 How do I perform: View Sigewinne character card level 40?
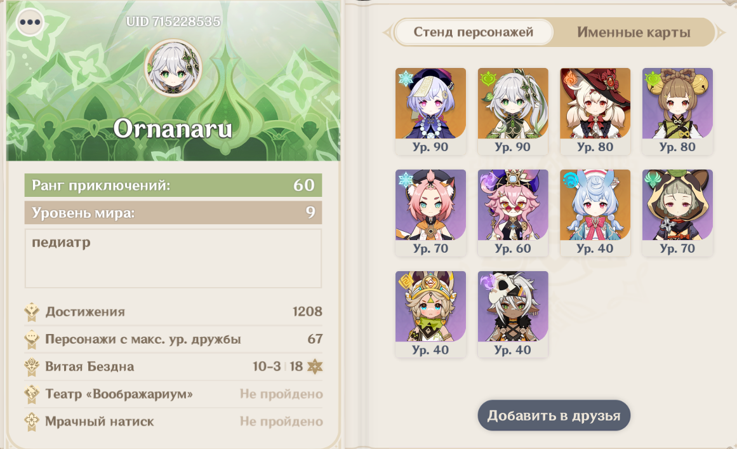595,213
